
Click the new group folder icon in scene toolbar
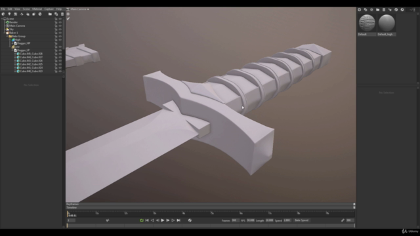[x=50, y=14]
